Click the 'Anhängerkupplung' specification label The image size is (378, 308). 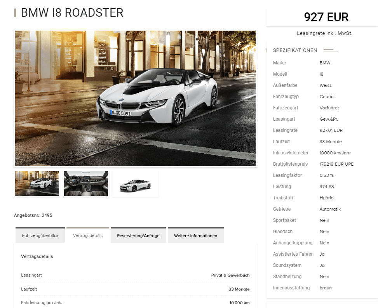293,243
